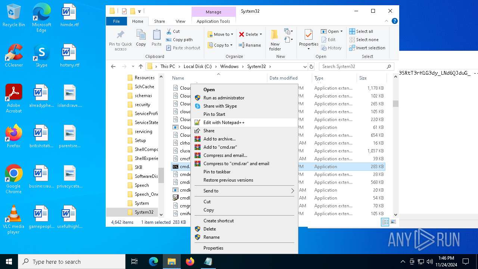Click the taskbar search box
This screenshot has height=269, width=478.
pyautogui.click(x=72, y=262)
